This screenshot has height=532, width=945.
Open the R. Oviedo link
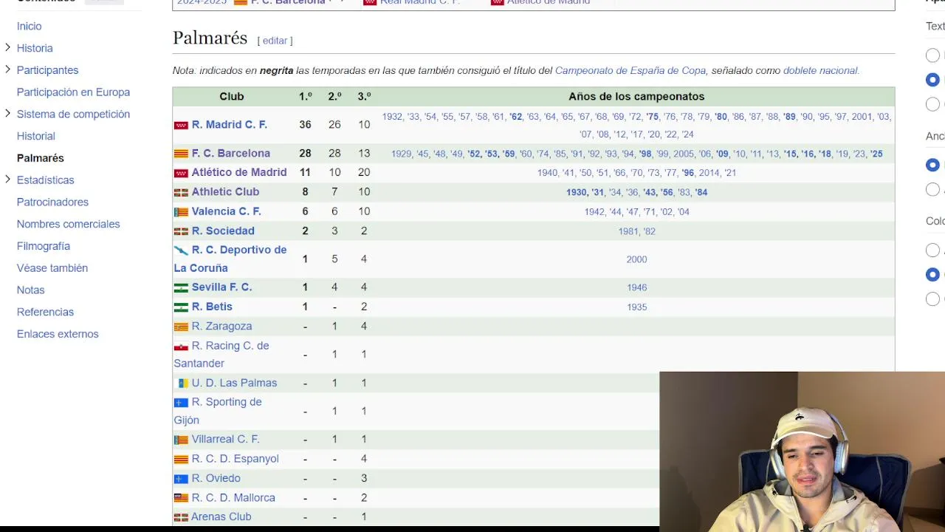point(216,479)
